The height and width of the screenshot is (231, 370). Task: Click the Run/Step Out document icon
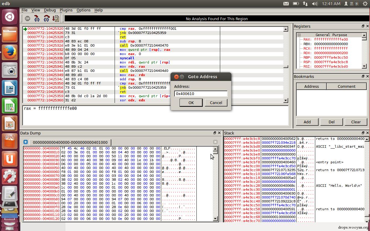(x=56, y=18)
